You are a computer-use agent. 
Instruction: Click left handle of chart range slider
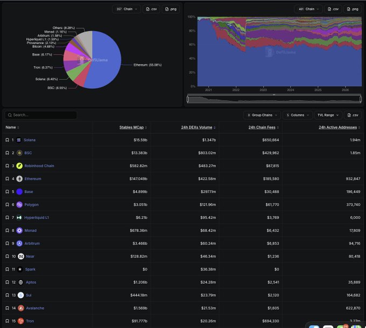click(x=188, y=99)
